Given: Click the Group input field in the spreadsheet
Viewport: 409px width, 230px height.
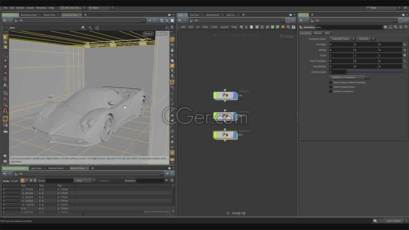Looking at the screenshot, I should click(x=59, y=180).
